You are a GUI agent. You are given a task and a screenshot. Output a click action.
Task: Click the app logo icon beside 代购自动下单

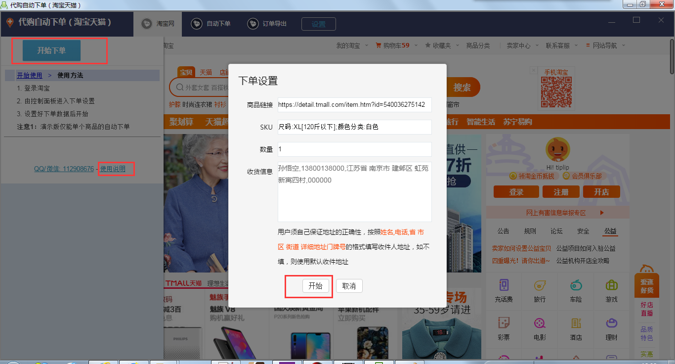[9, 22]
